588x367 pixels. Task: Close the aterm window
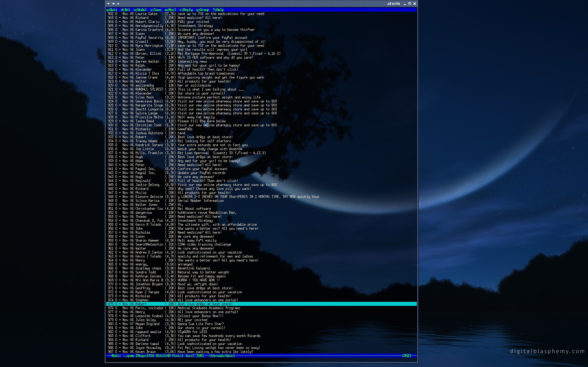415,4
